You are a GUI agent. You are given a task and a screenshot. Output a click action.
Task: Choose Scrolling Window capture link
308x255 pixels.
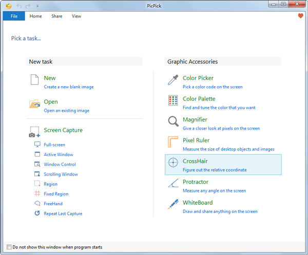pos(61,174)
